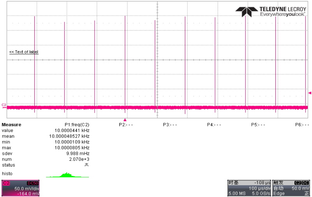The width and height of the screenshot is (312, 197).
Task: Click the Measure table header
Action: click(x=11, y=125)
